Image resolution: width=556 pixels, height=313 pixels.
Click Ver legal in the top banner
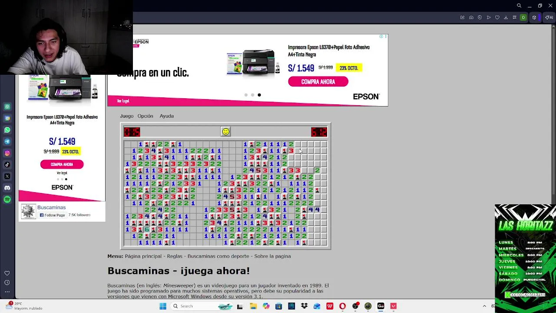(x=123, y=101)
